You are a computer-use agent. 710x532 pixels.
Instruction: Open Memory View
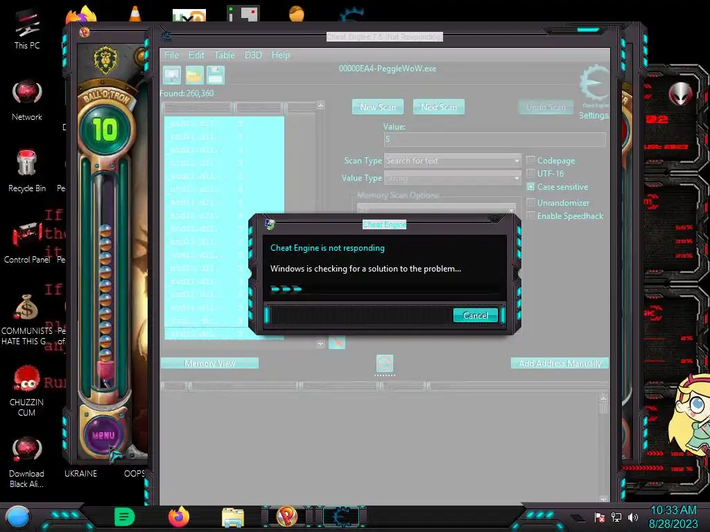click(x=209, y=363)
